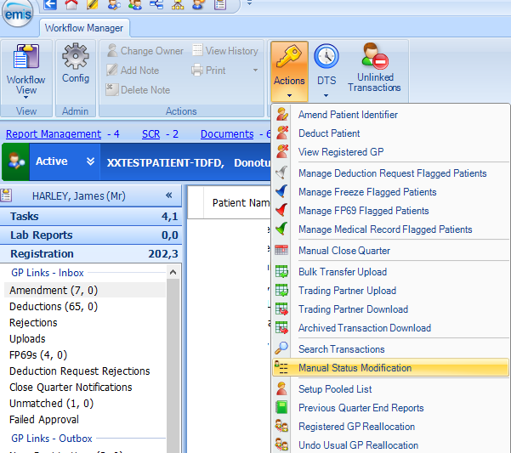Open the Workflow View ribbon button
The width and height of the screenshot is (511, 453).
coord(26,71)
